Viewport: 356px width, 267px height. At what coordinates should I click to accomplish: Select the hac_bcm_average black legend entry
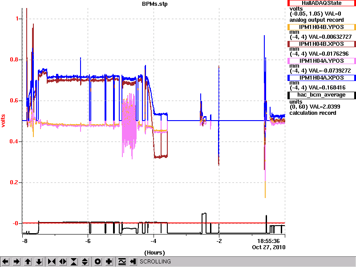coord(321,95)
